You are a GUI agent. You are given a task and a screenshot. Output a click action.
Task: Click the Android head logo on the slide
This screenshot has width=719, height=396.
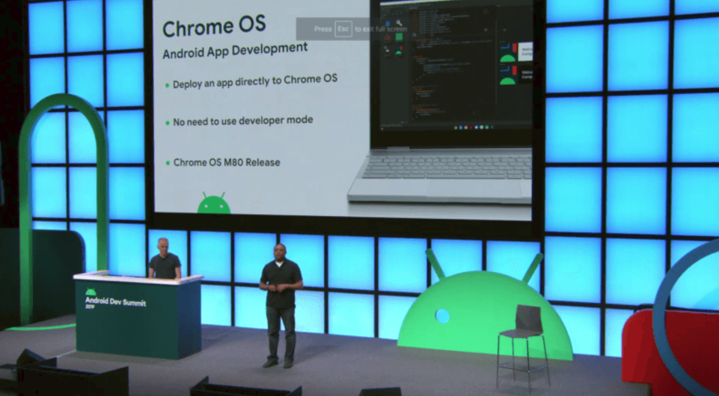(x=213, y=203)
